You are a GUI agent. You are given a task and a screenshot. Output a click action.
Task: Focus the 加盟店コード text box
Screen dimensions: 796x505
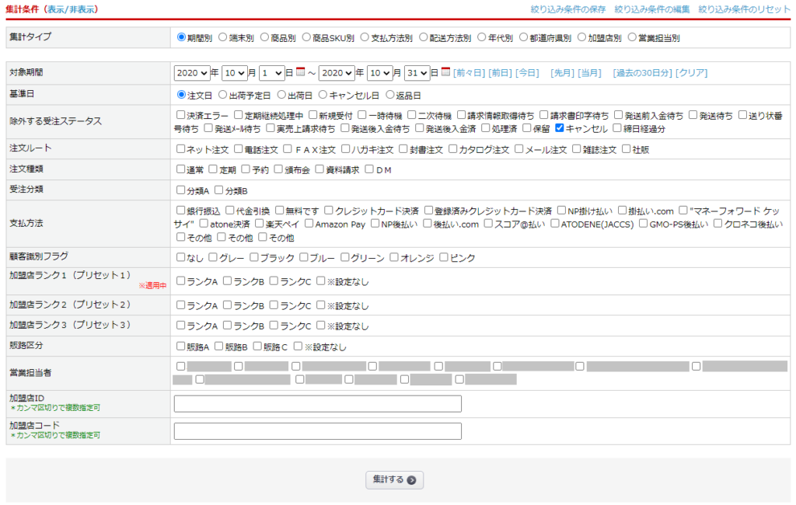[x=317, y=431]
